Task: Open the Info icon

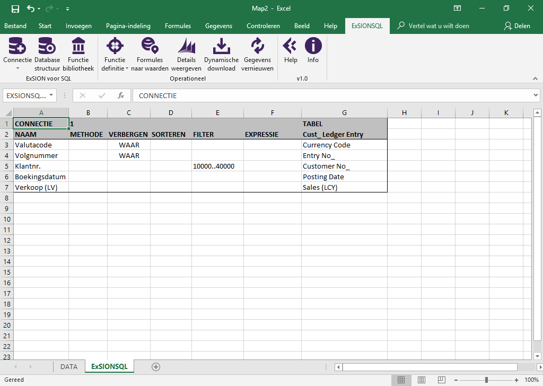Action: click(313, 46)
